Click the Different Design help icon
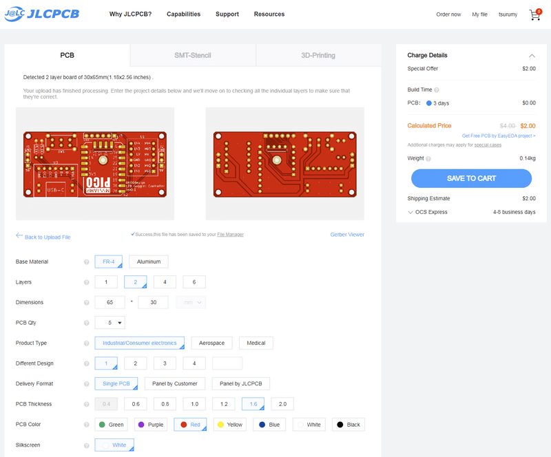This screenshot has width=551, height=457. (x=87, y=364)
